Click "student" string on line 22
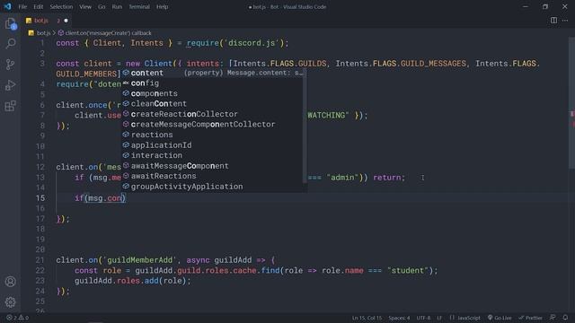This screenshot has width=575, height=323. [x=408, y=271]
